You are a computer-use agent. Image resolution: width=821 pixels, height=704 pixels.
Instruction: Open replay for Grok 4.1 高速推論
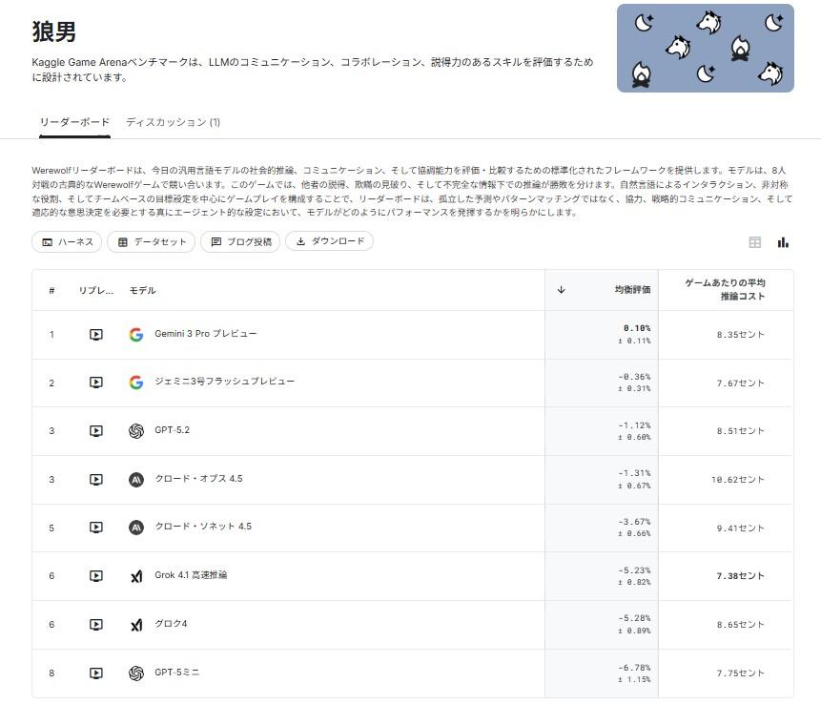pyautogui.click(x=96, y=576)
